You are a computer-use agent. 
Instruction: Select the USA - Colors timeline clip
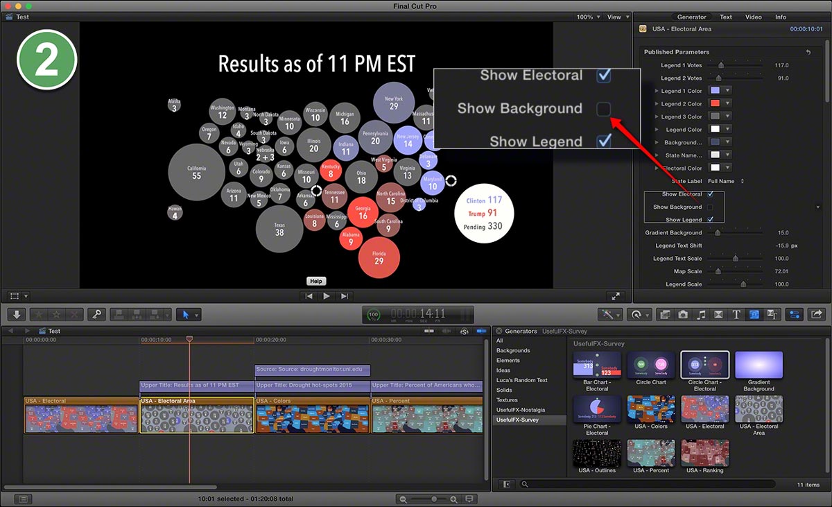pos(313,415)
